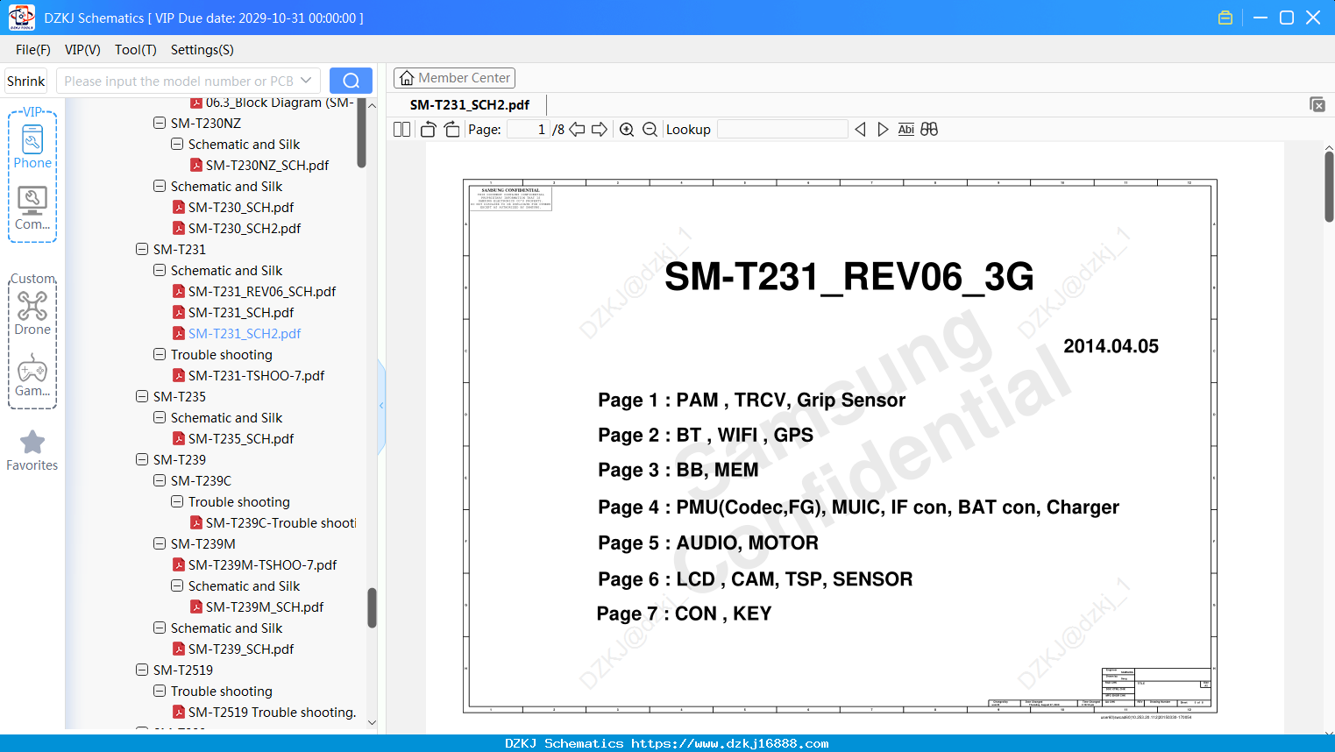Open SM-T239_SCH.pdf file

[241, 649]
